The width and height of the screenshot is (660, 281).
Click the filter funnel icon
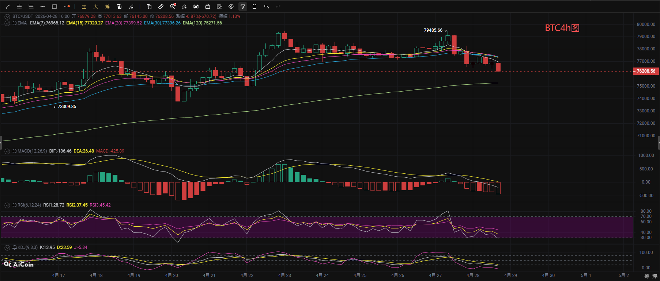pyautogui.click(x=242, y=7)
